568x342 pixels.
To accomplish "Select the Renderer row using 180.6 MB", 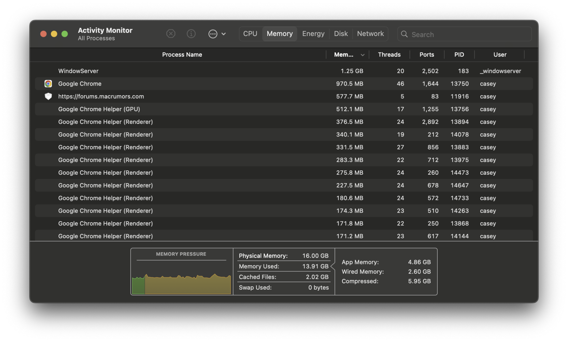I will (284, 198).
